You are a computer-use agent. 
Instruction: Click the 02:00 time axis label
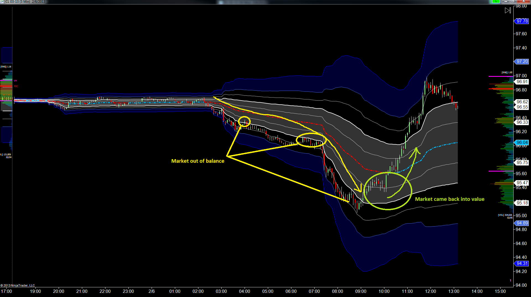click(198, 291)
